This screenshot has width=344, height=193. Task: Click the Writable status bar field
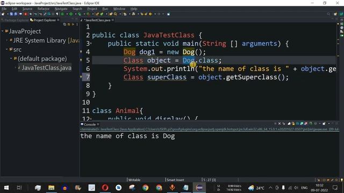pos(134,180)
